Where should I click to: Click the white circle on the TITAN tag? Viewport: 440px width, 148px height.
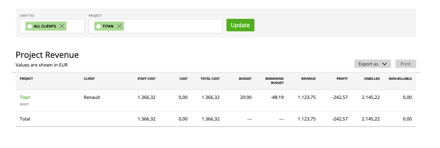point(99,26)
